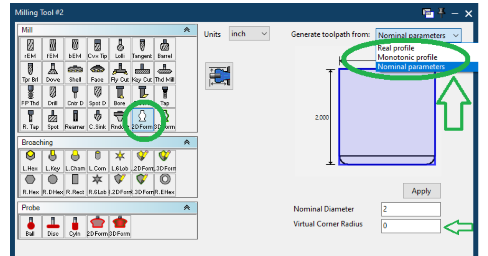Select the R.Hex broaching tool
Image resolution: width=488 pixels, height=256 pixels.
tap(30, 185)
